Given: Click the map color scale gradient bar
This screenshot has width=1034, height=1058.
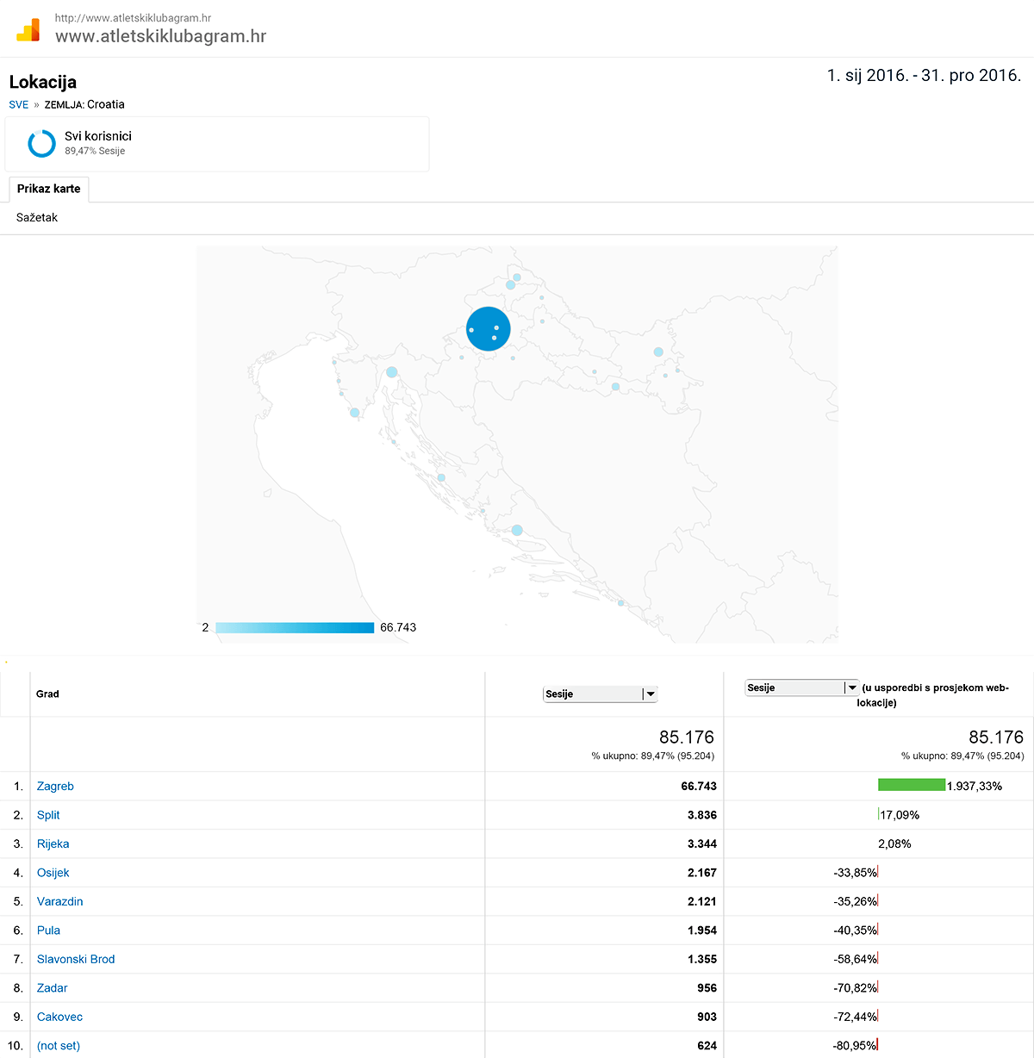Looking at the screenshot, I should tap(295, 627).
